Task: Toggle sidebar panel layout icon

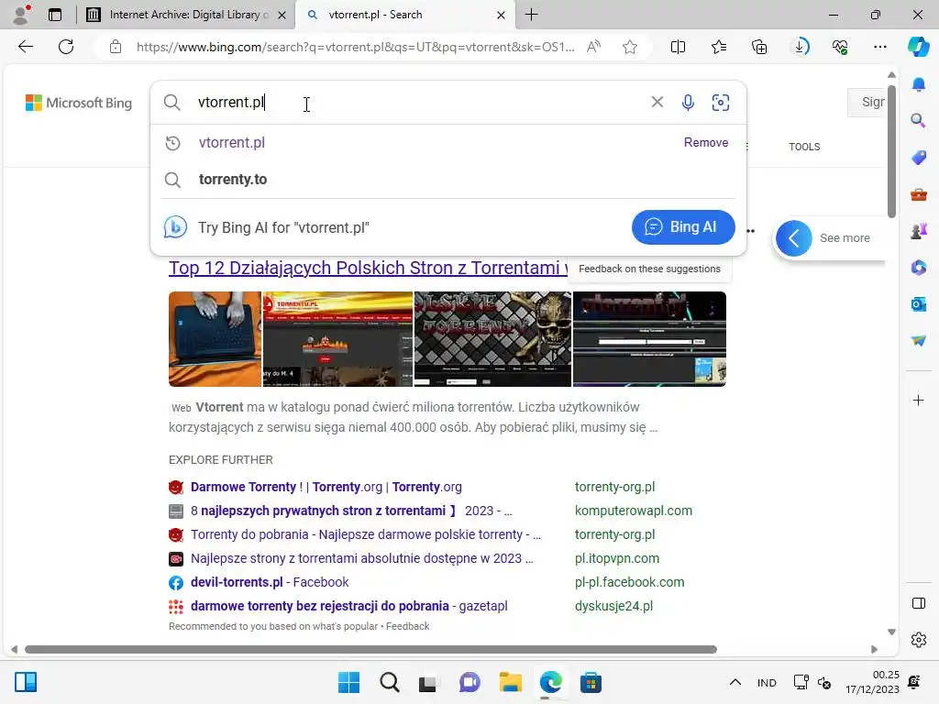Action: pyautogui.click(x=919, y=603)
